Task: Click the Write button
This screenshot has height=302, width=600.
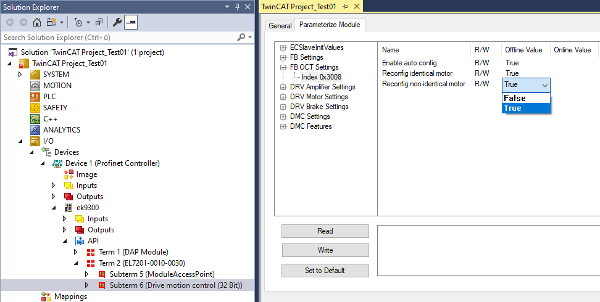Action: [325, 250]
